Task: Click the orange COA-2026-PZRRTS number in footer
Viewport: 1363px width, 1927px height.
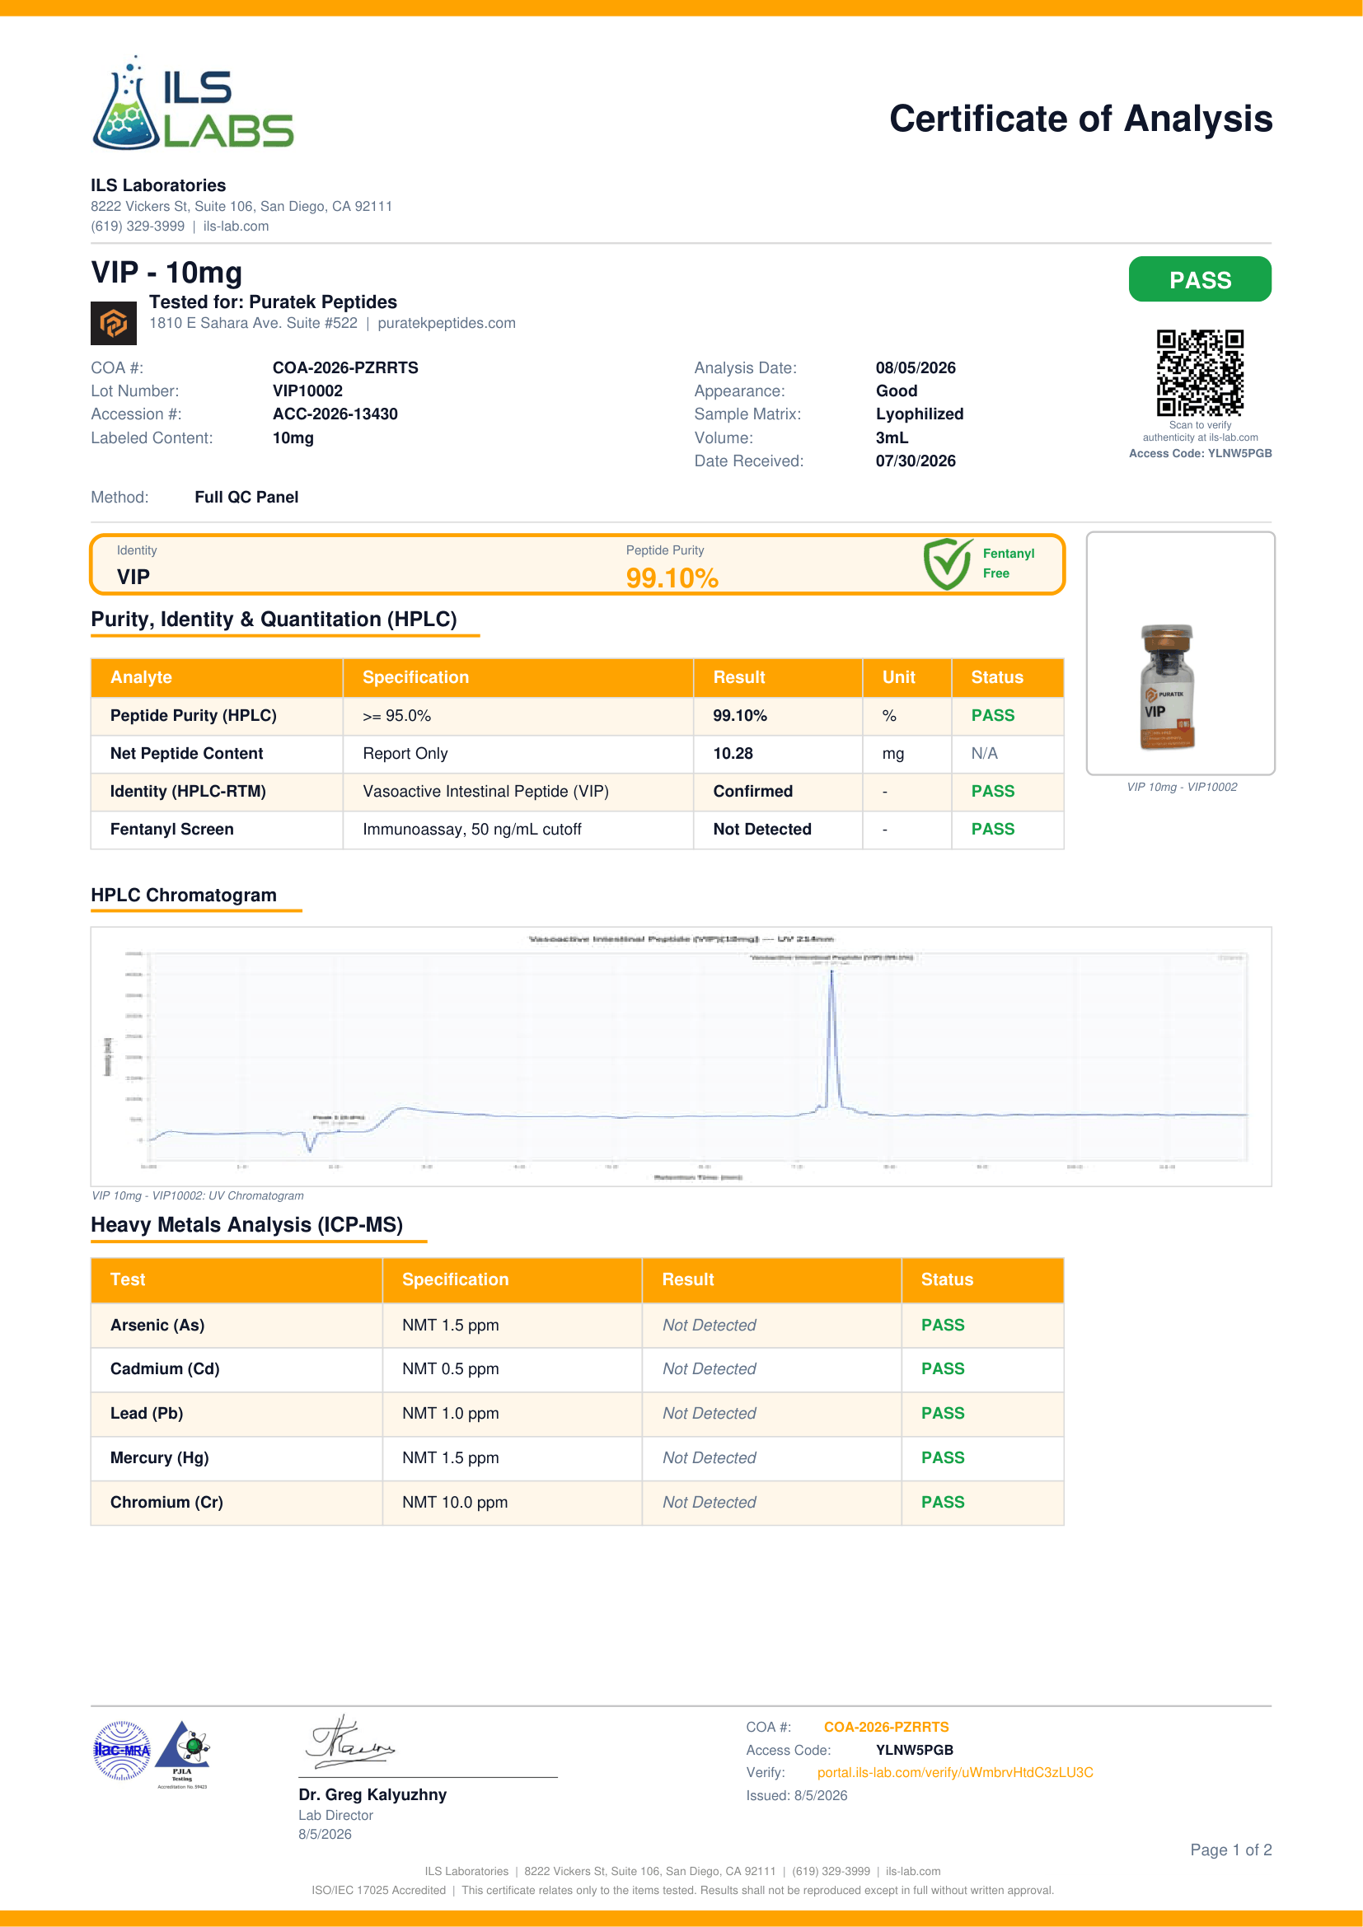Action: (x=887, y=1727)
